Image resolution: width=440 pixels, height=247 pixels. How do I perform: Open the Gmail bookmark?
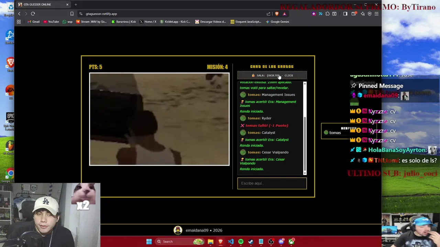click(x=33, y=22)
